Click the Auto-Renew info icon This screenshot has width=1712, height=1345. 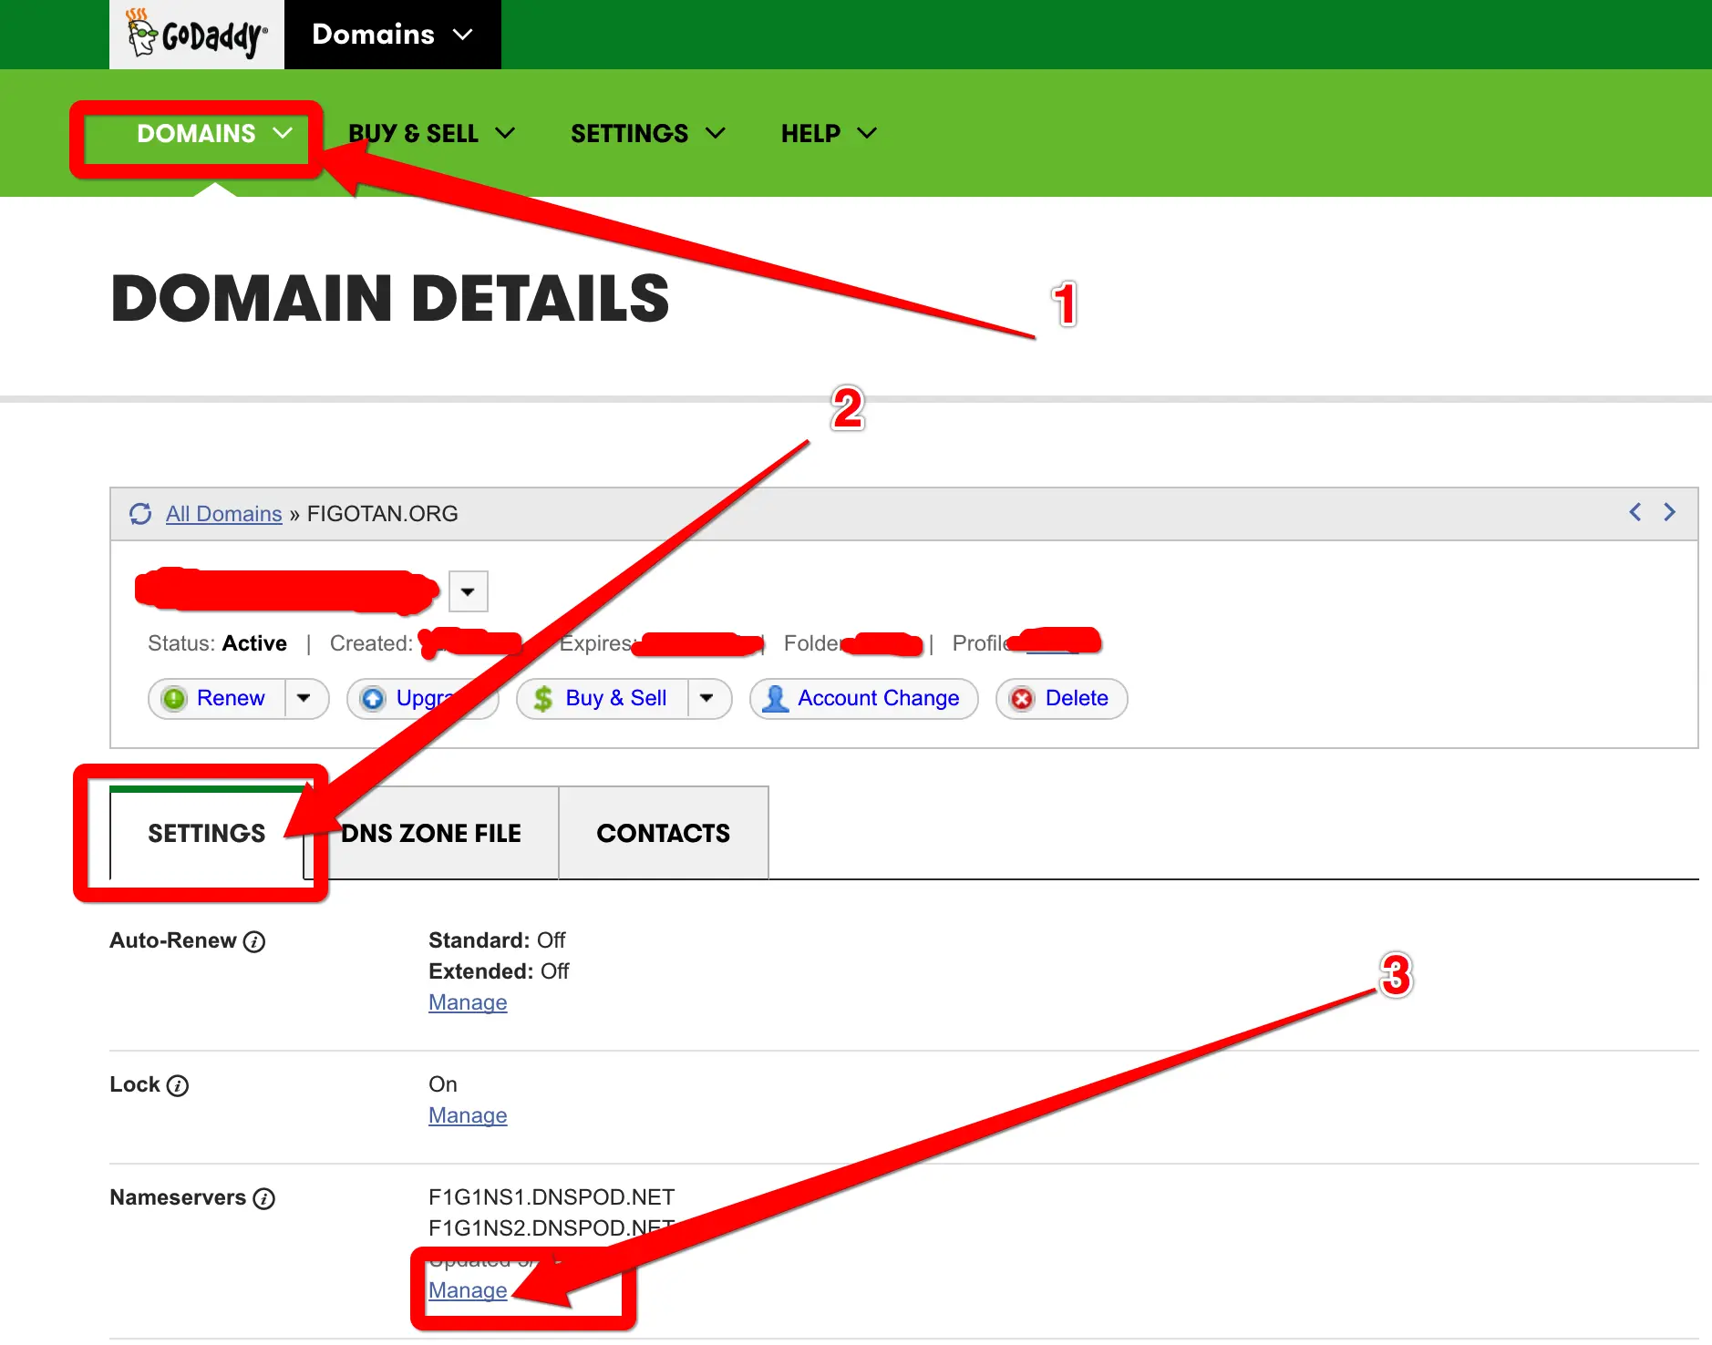click(254, 942)
